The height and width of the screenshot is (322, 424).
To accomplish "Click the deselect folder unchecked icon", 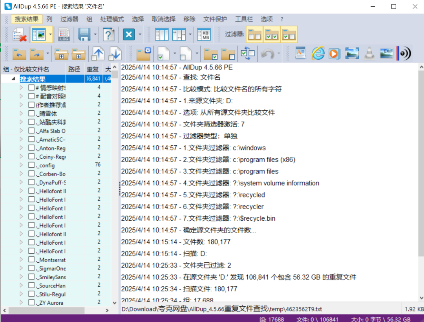I will (x=228, y=53).
